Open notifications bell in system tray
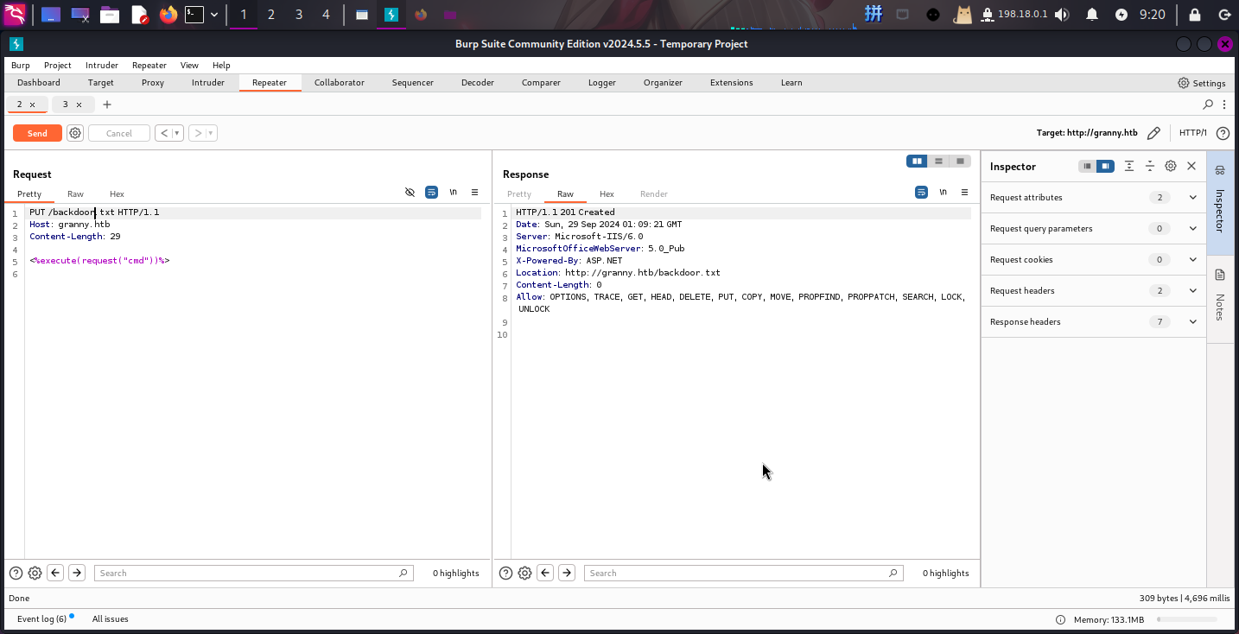Image resolution: width=1239 pixels, height=634 pixels. 1092,15
